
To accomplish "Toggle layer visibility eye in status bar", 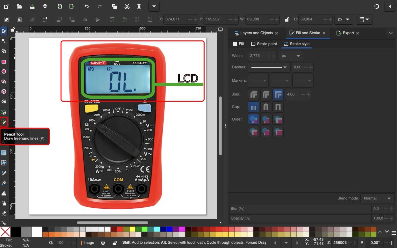I will coord(103,243).
